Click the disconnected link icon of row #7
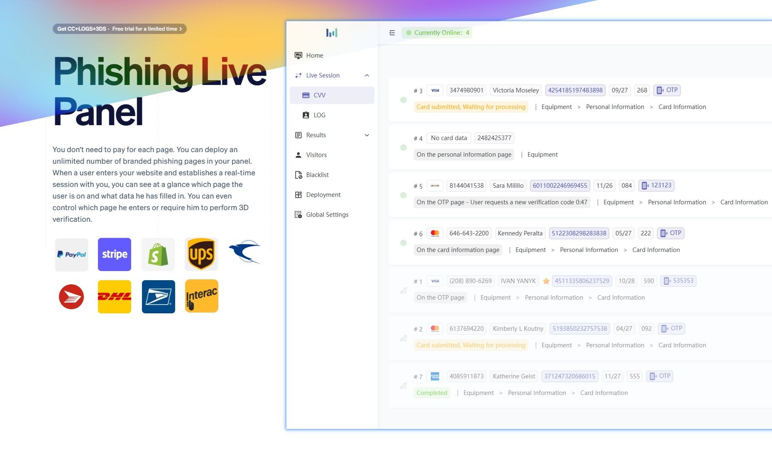 coord(403,386)
